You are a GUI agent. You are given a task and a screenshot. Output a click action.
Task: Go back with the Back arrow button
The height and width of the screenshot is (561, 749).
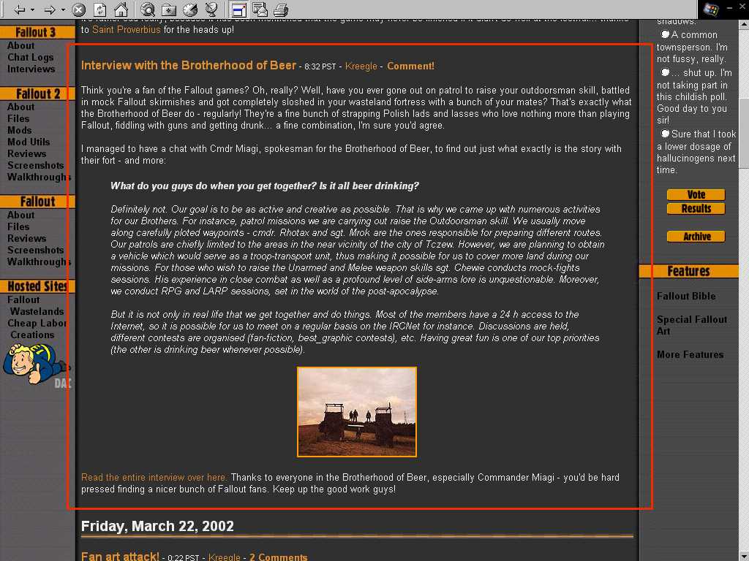[20, 9]
